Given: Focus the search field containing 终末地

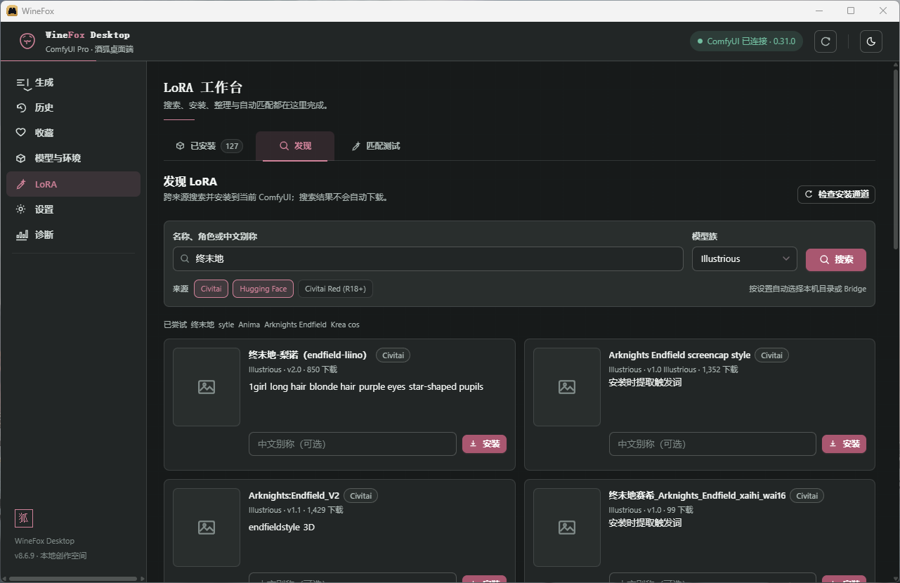Looking at the screenshot, I should [x=428, y=258].
